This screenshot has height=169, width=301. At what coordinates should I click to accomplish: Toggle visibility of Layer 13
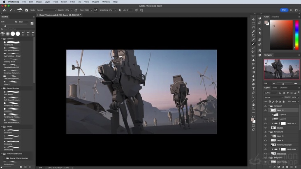(x=265, y=110)
